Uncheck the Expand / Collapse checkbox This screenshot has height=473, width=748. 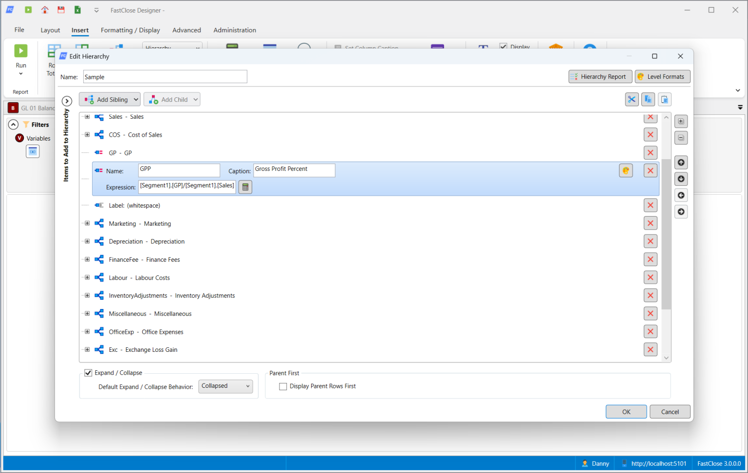[x=88, y=373]
